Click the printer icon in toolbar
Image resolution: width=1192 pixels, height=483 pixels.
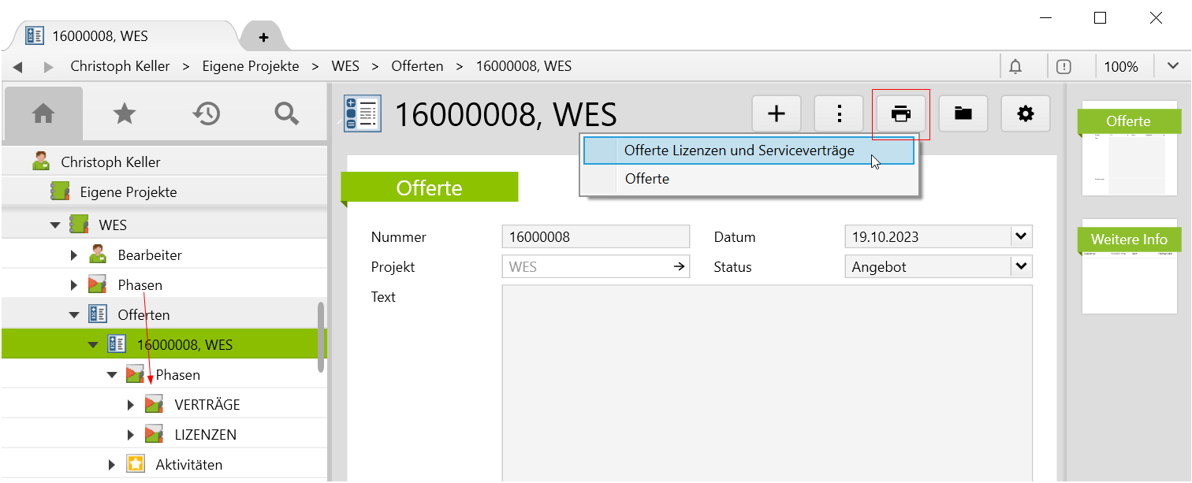pyautogui.click(x=901, y=114)
